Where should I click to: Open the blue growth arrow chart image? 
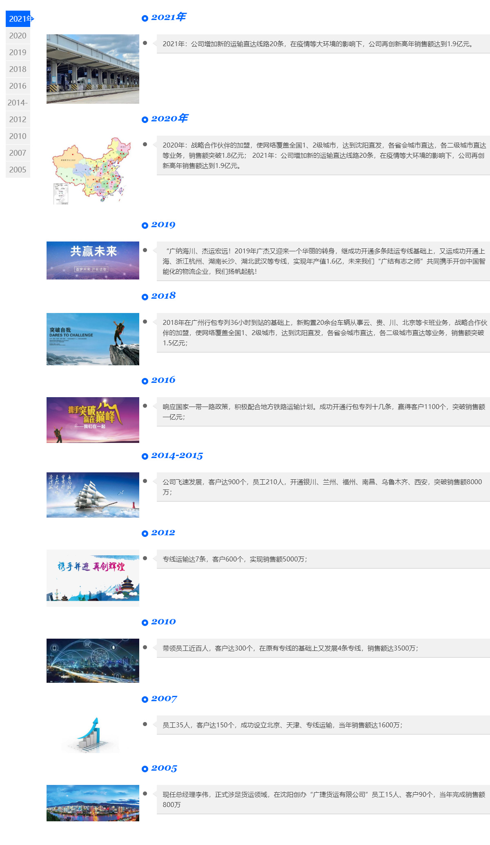pos(93,735)
